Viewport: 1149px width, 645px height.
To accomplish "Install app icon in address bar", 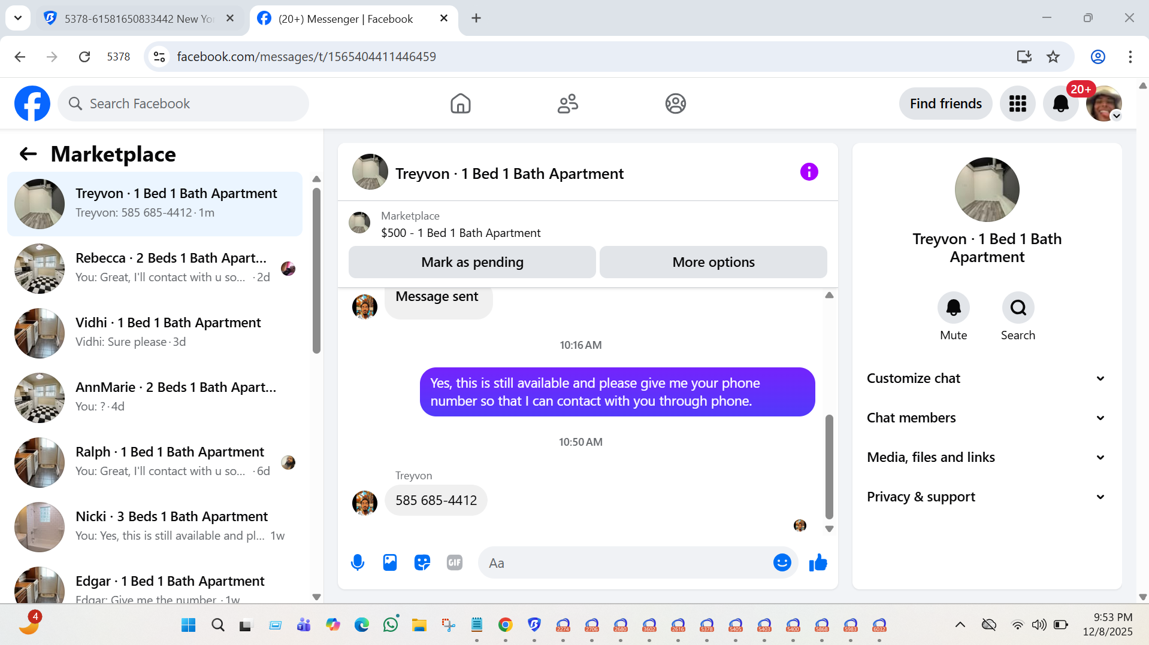I will (x=1024, y=57).
